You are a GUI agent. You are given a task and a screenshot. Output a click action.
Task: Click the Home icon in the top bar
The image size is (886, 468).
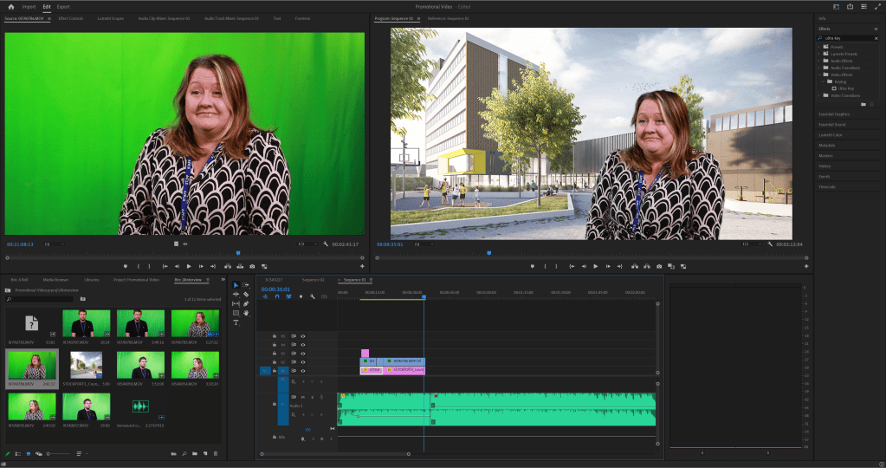(11, 6)
